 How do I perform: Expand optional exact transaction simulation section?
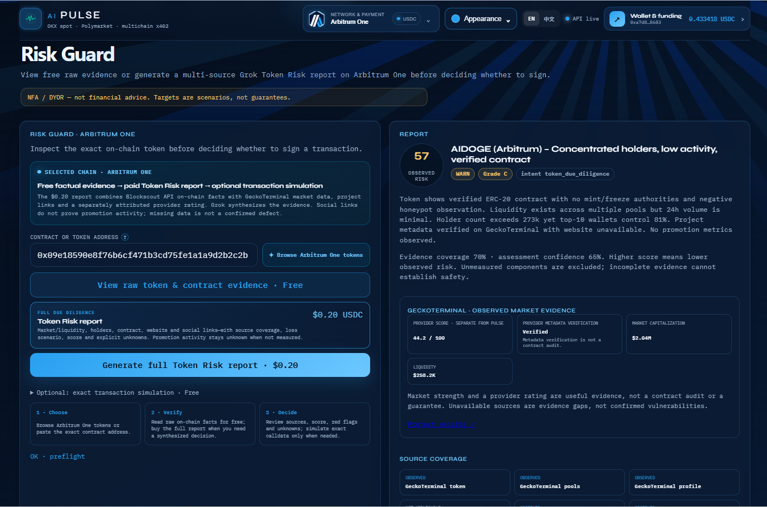[x=115, y=392]
